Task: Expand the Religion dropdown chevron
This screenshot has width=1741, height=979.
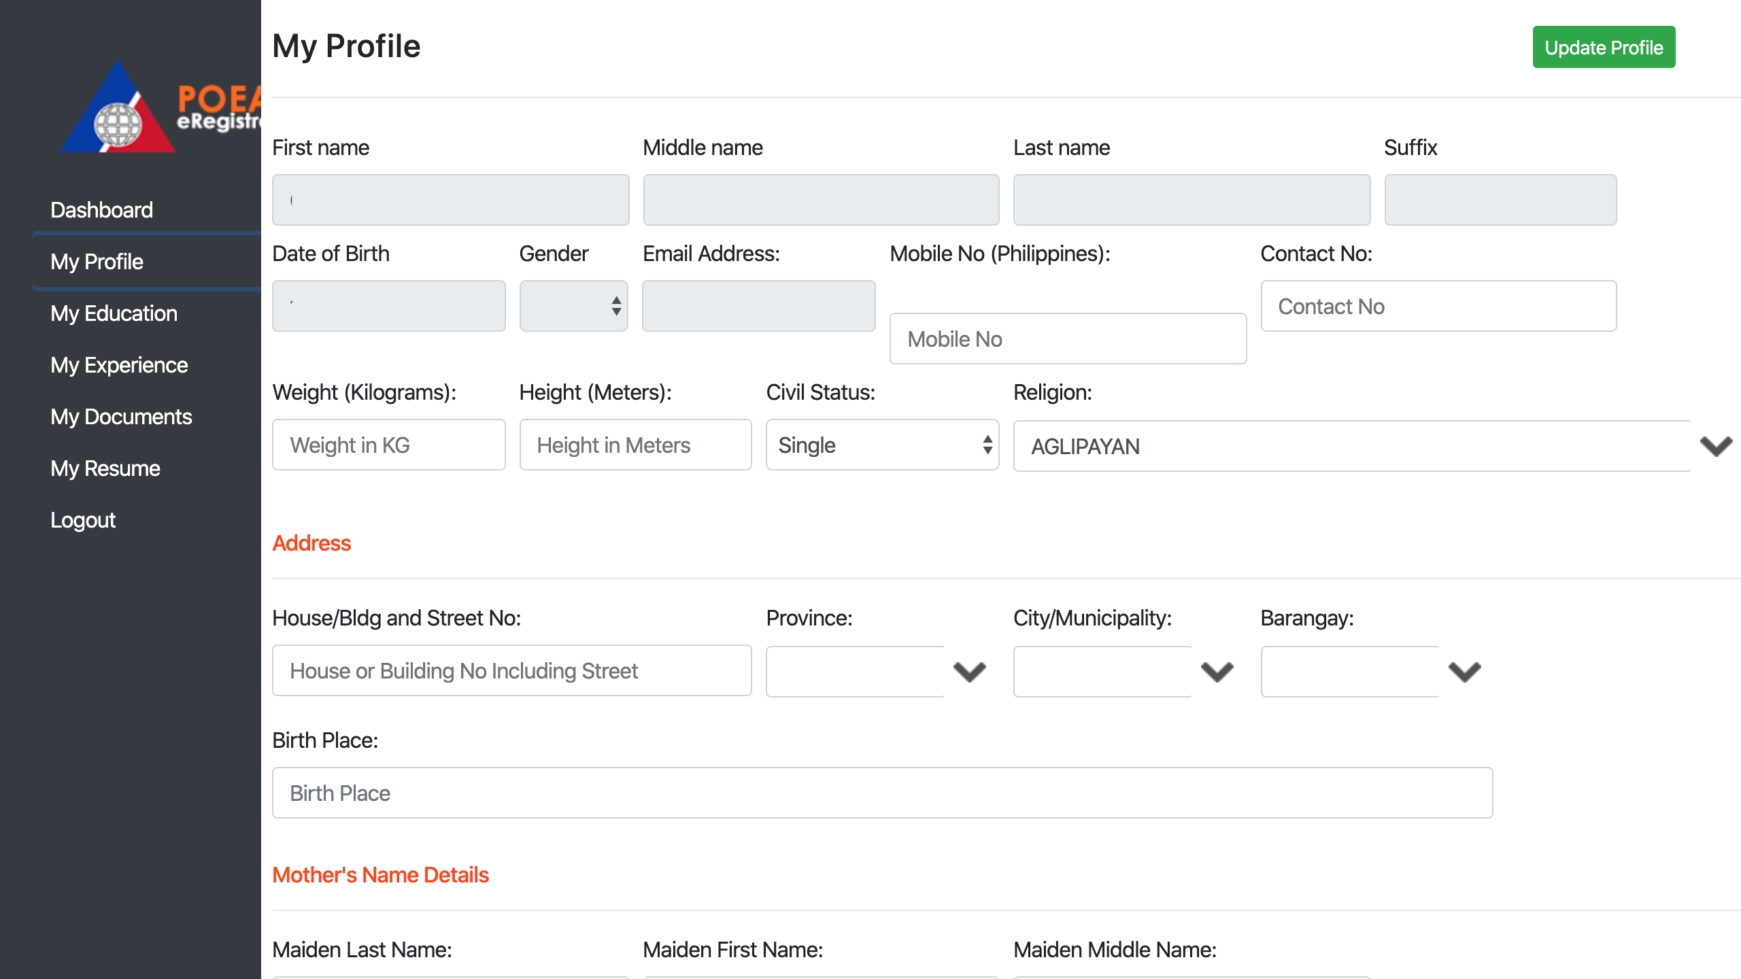Action: [x=1716, y=446]
